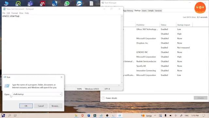Viewport: 209px width, 118px height.
Task: Switch to App history tab in Task Manager
Action: (x=128, y=10)
